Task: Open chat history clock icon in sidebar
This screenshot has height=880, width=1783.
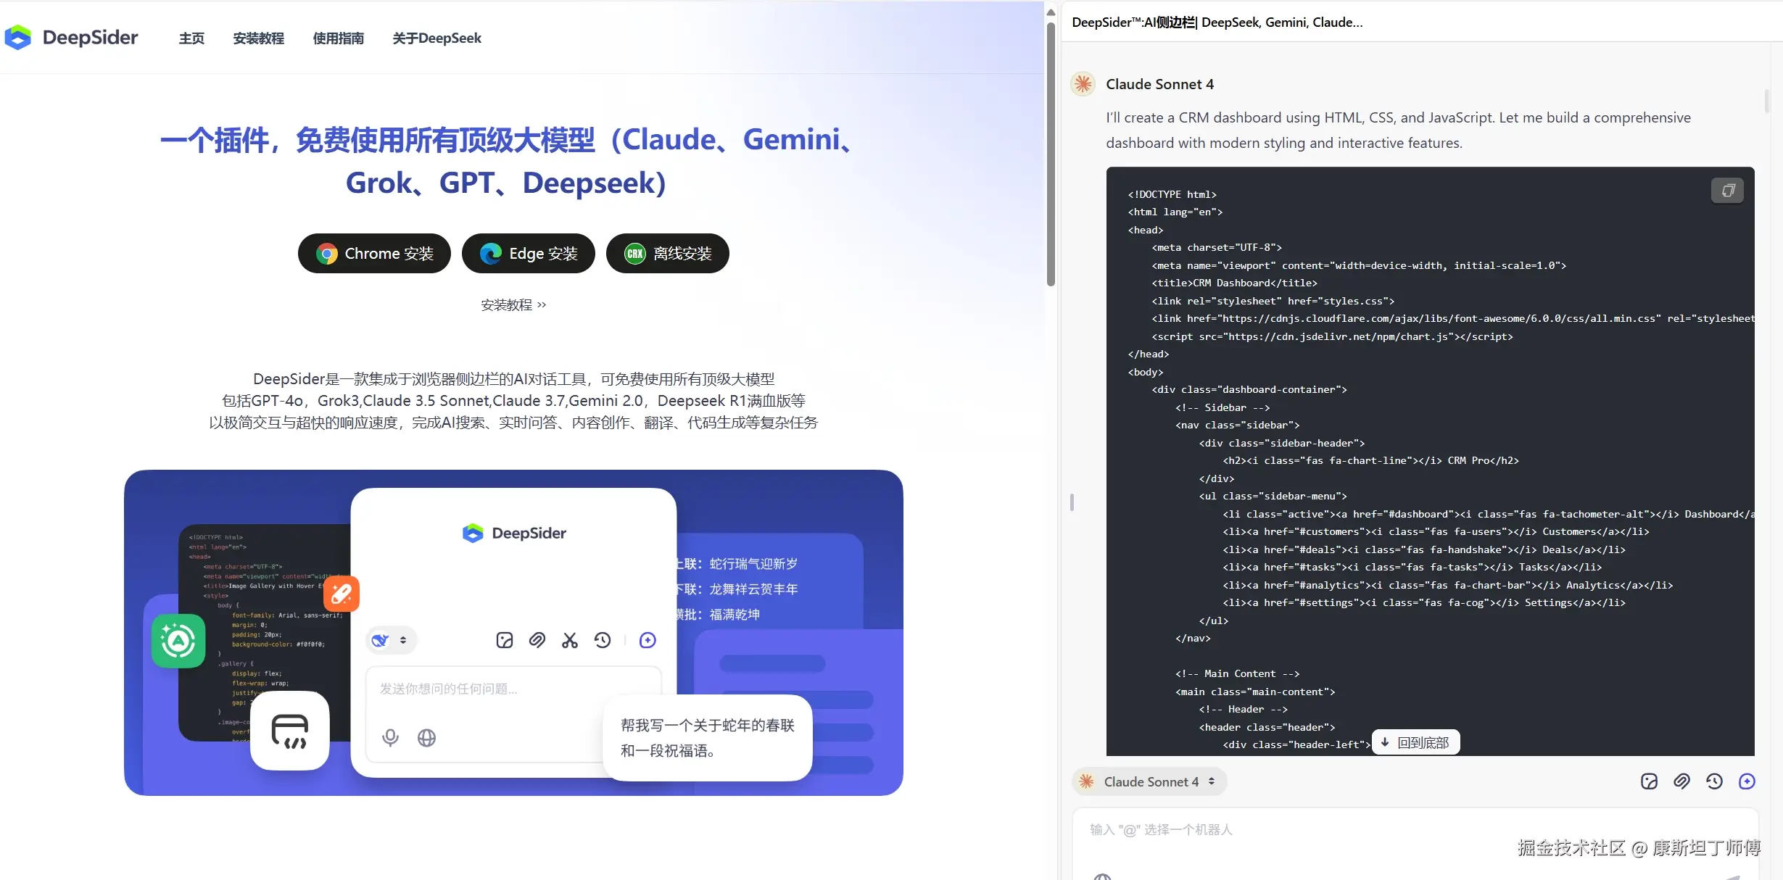Action: [1714, 781]
